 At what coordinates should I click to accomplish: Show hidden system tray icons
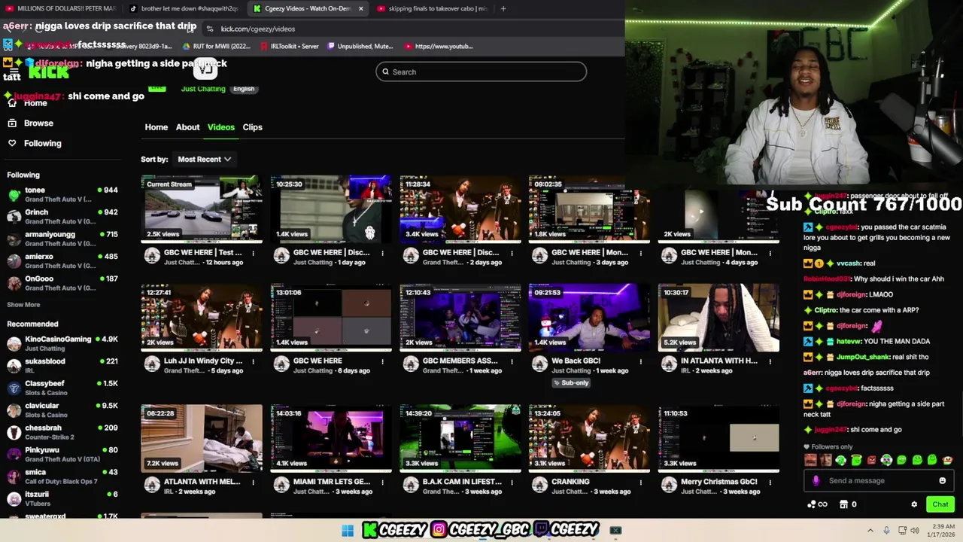point(870,531)
